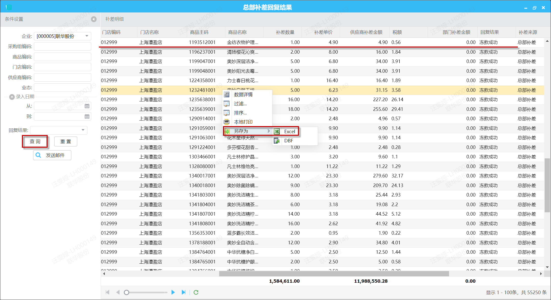Viewport: 551px width, 300px height.
Task: Open the 企业 dropdown list
Action: click(87, 36)
